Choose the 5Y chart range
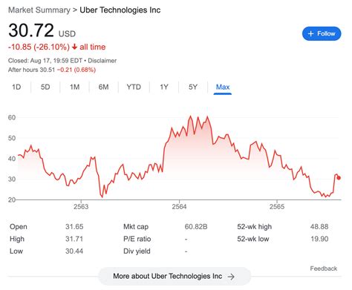Viewport: 352px width, 290px height. 193,87
